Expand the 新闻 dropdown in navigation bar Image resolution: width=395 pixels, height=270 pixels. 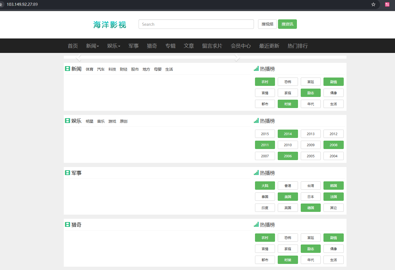pyautogui.click(x=92, y=46)
